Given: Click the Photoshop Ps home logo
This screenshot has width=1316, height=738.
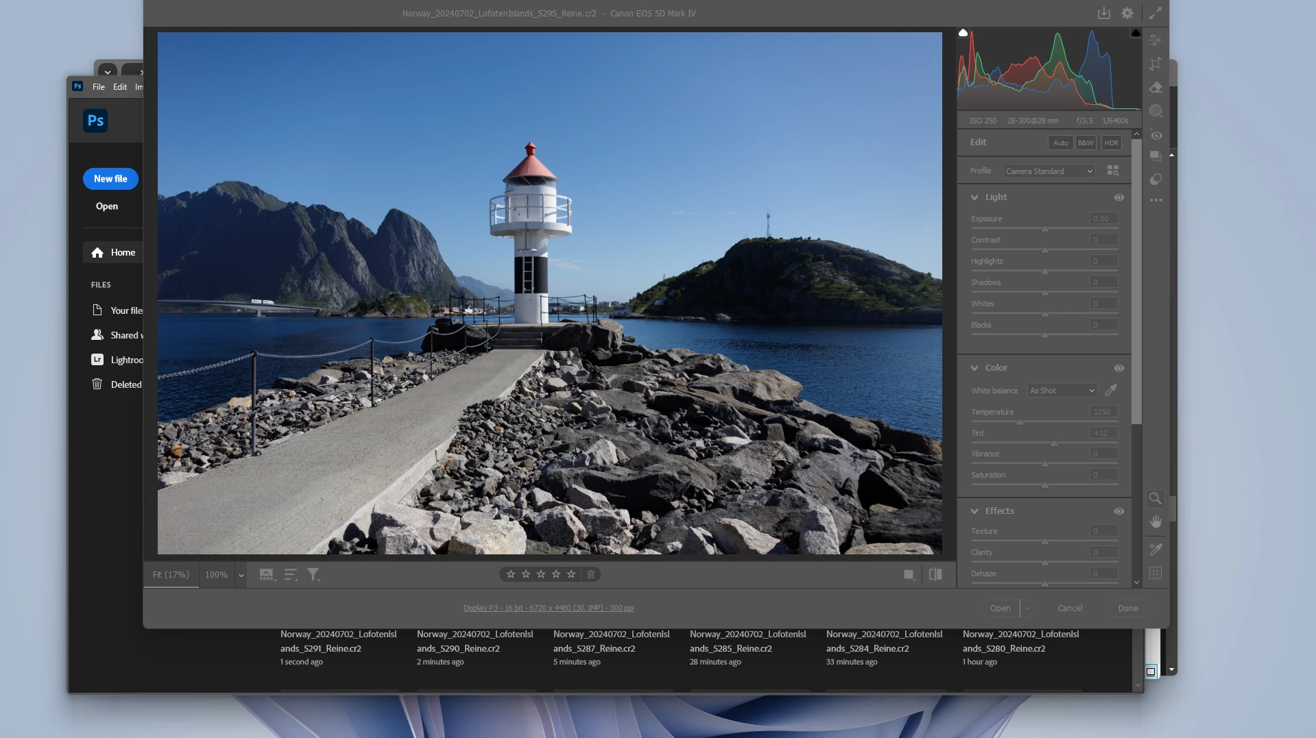Looking at the screenshot, I should pyautogui.click(x=95, y=121).
